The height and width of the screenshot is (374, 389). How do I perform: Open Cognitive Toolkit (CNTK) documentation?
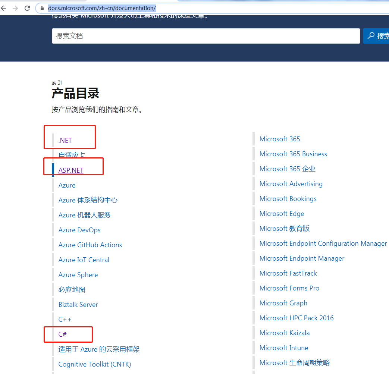[x=94, y=364]
